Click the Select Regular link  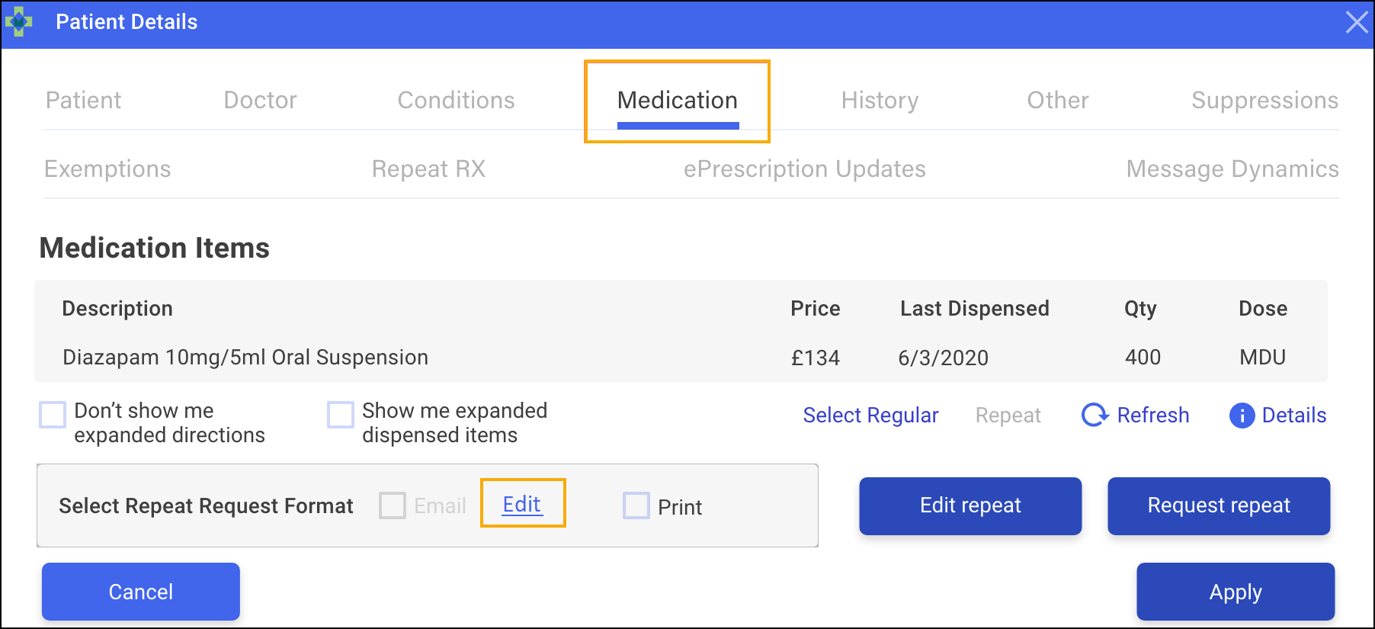[x=870, y=416]
